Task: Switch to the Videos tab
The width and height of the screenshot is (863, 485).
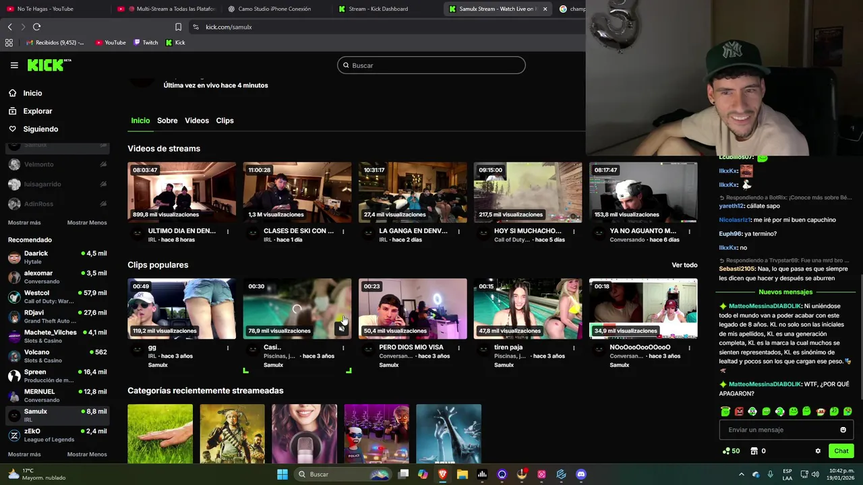Action: tap(197, 121)
